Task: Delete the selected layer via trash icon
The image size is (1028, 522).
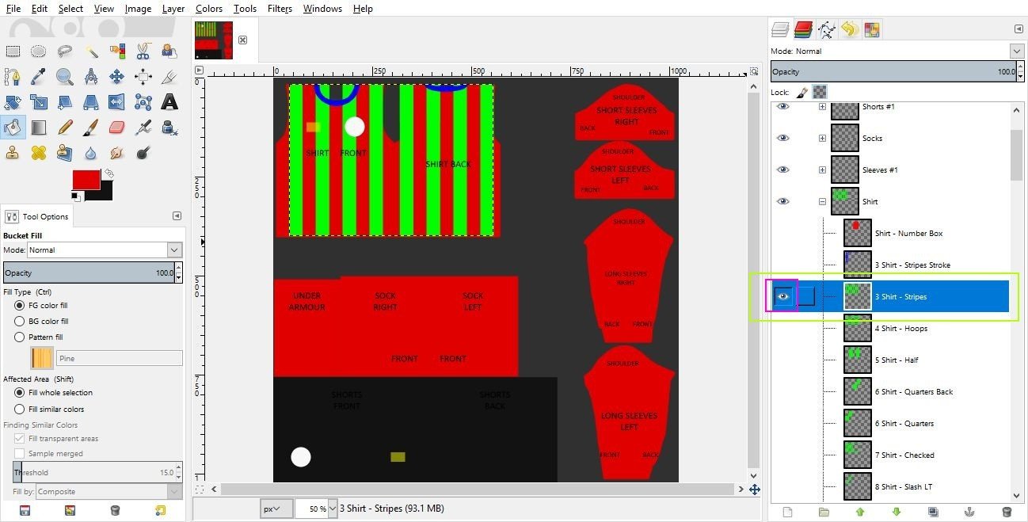Action: [1007, 512]
